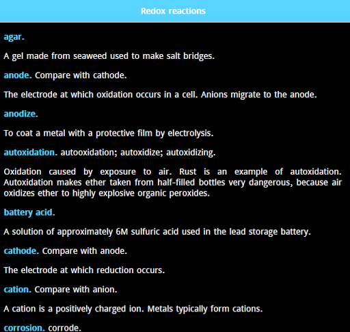Select the cation term heading

(x=17, y=290)
